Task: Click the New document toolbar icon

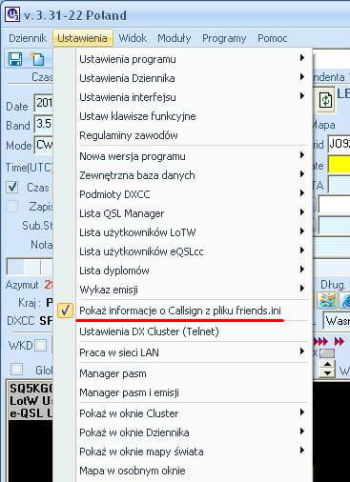Action: [38, 59]
